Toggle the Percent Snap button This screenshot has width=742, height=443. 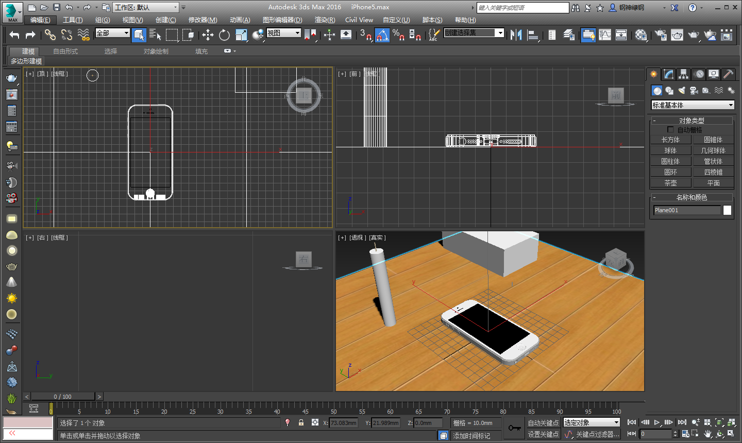[398, 35]
